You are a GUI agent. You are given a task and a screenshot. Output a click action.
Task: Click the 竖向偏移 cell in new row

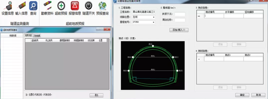[253, 16]
